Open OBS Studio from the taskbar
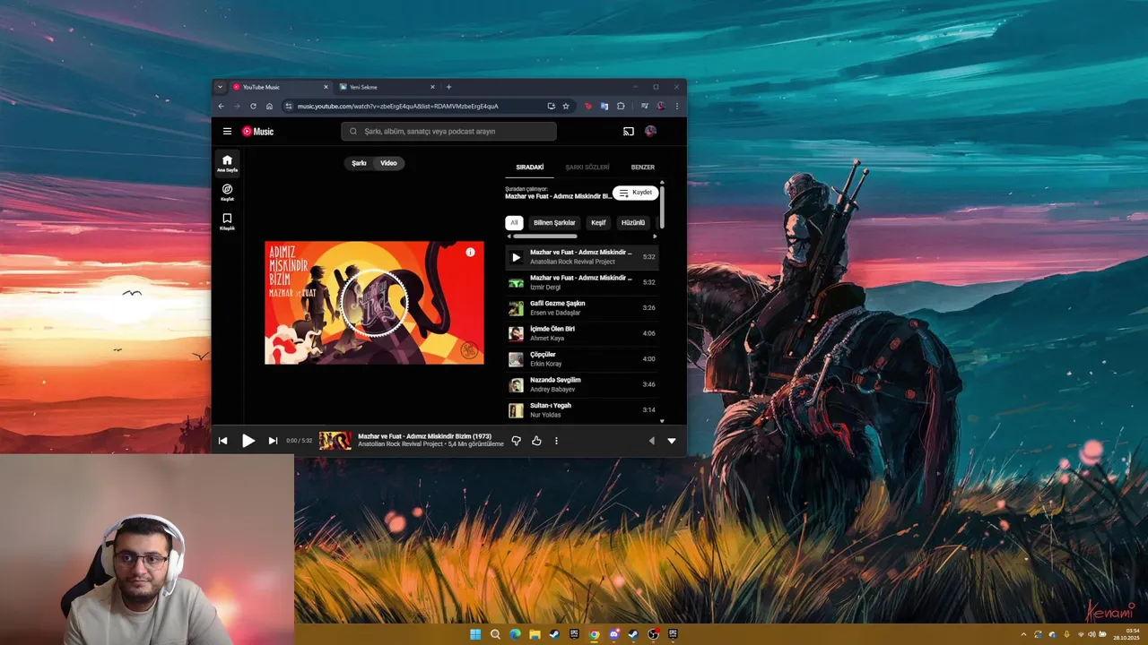Screen dimensions: 1148x645 click(x=653, y=634)
